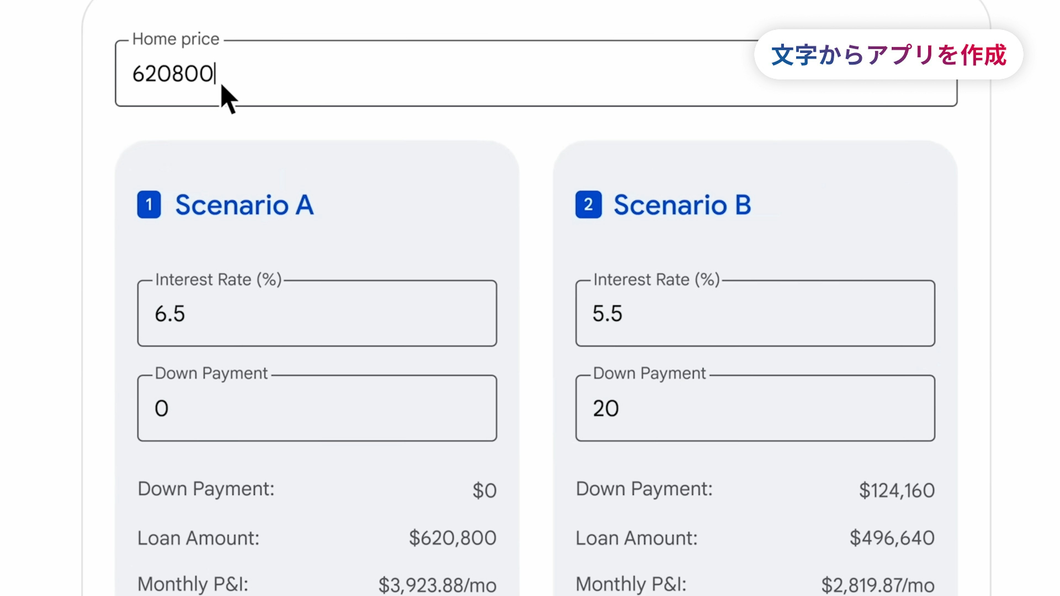The width and height of the screenshot is (1060, 596).
Task: Focus Scenario B Interest Rate field
Action: tap(755, 313)
